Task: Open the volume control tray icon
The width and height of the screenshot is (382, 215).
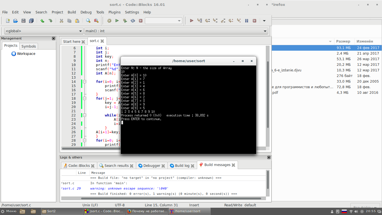Action: (357, 211)
